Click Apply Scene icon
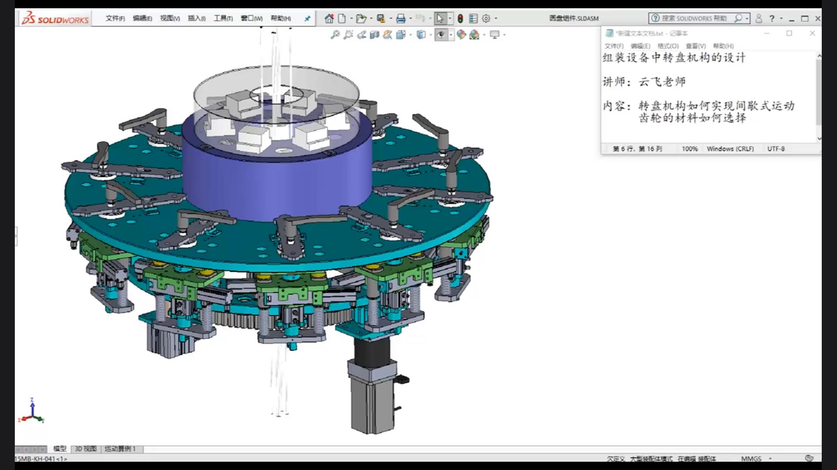This screenshot has height=470, width=837. click(474, 35)
